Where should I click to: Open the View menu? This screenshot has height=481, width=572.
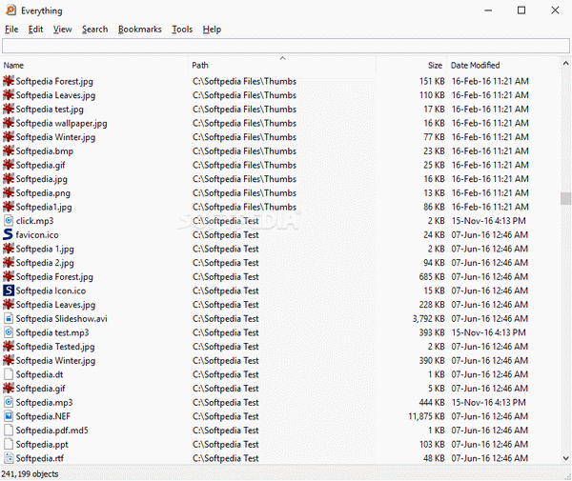(x=62, y=30)
